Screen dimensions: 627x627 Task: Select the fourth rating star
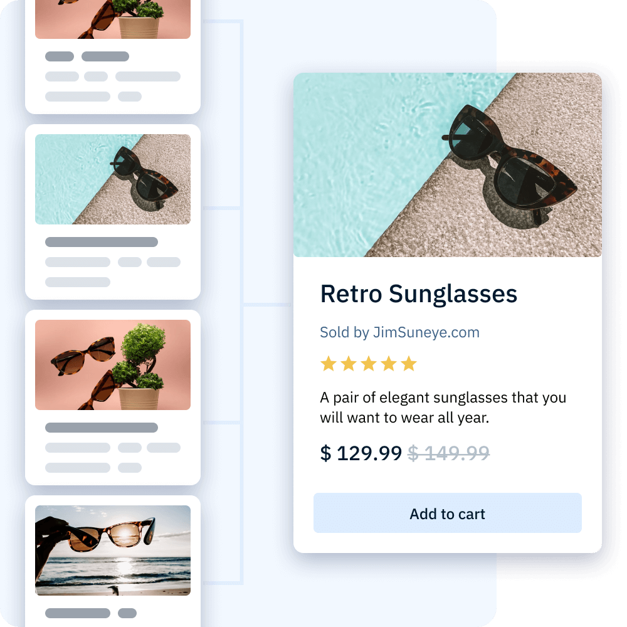(x=388, y=364)
